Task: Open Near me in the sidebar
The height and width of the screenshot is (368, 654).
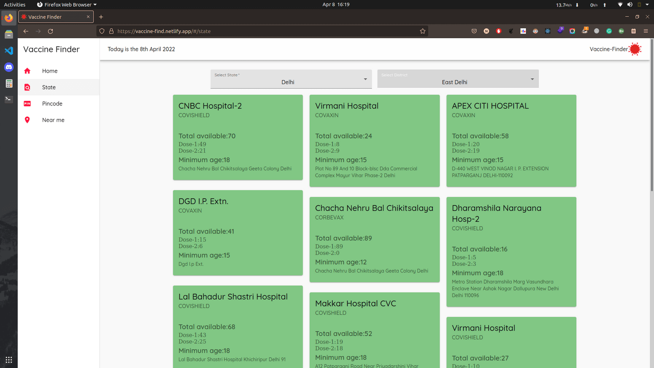Action: (x=59, y=120)
